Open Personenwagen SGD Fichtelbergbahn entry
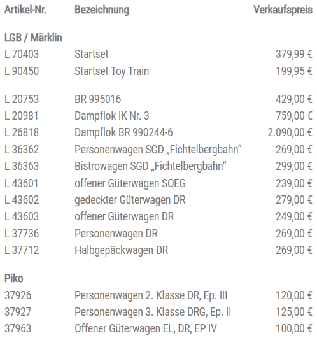The width and height of the screenshot is (317, 338). click(158, 150)
